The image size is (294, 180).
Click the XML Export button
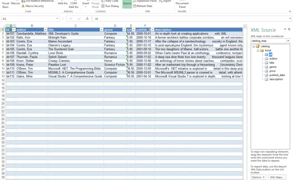pyautogui.click(x=165, y=1)
